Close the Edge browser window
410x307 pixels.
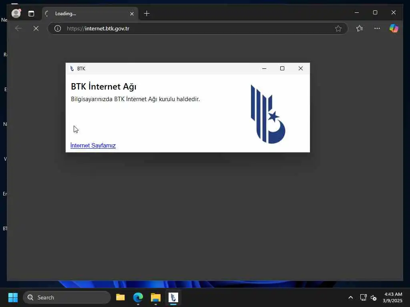393,12
